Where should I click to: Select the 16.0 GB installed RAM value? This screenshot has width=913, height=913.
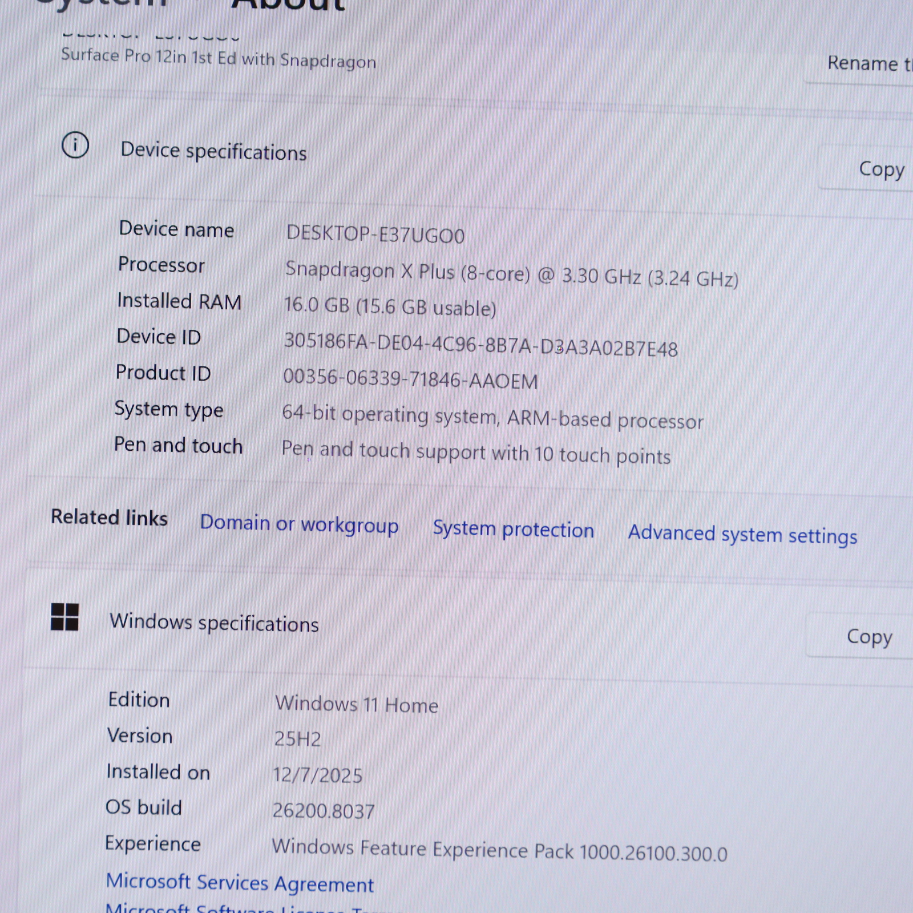(x=390, y=306)
